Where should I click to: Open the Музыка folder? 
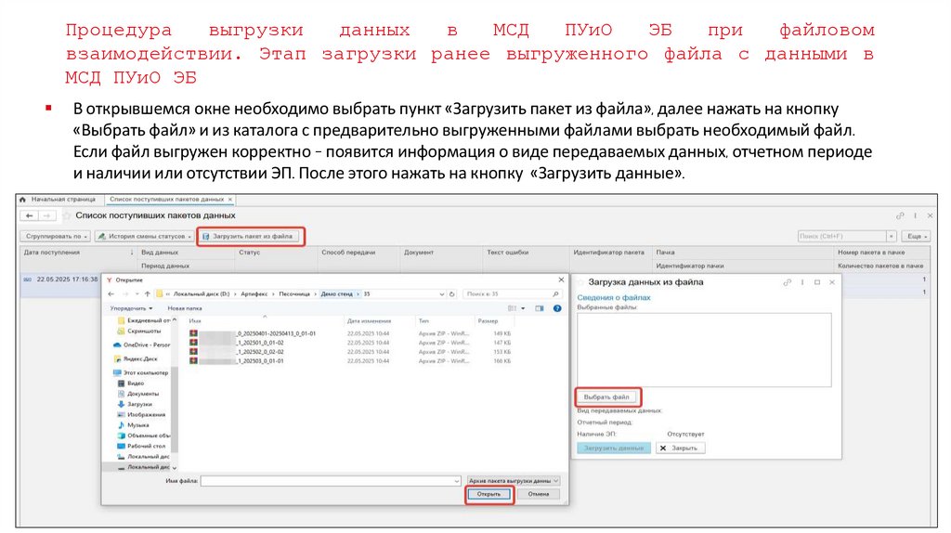(x=133, y=425)
